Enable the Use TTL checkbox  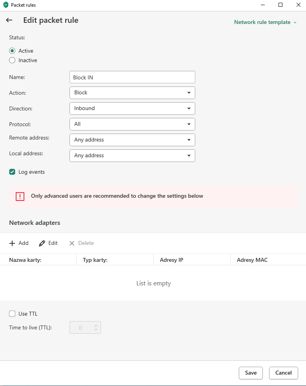[12, 314]
